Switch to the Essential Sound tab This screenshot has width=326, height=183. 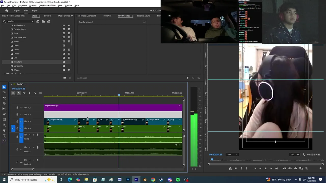pos(143,16)
